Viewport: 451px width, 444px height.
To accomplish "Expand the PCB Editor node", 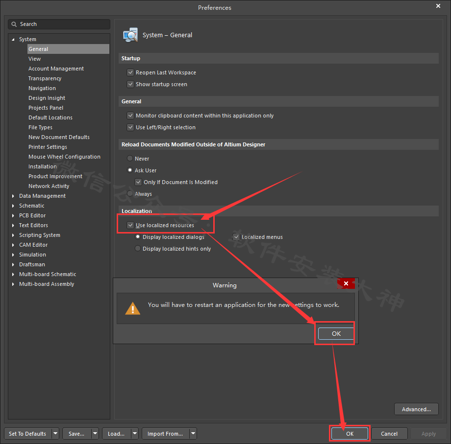I will click(x=13, y=215).
